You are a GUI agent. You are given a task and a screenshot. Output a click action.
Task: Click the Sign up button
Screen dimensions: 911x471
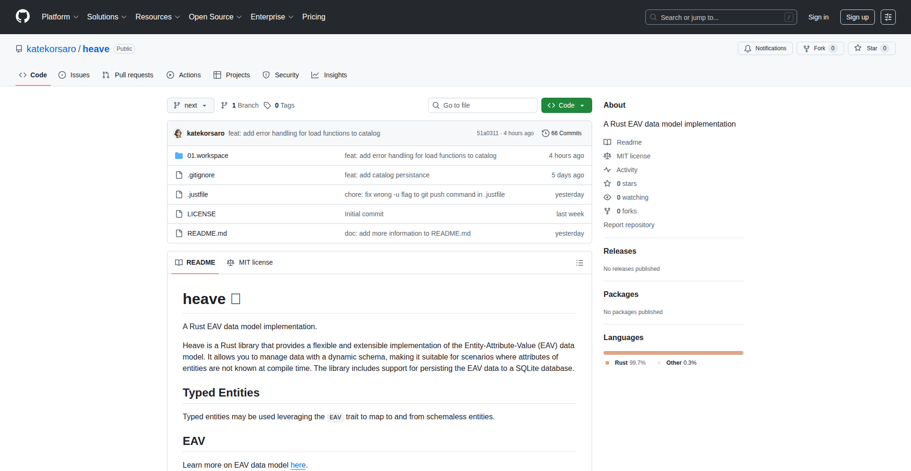[857, 17]
